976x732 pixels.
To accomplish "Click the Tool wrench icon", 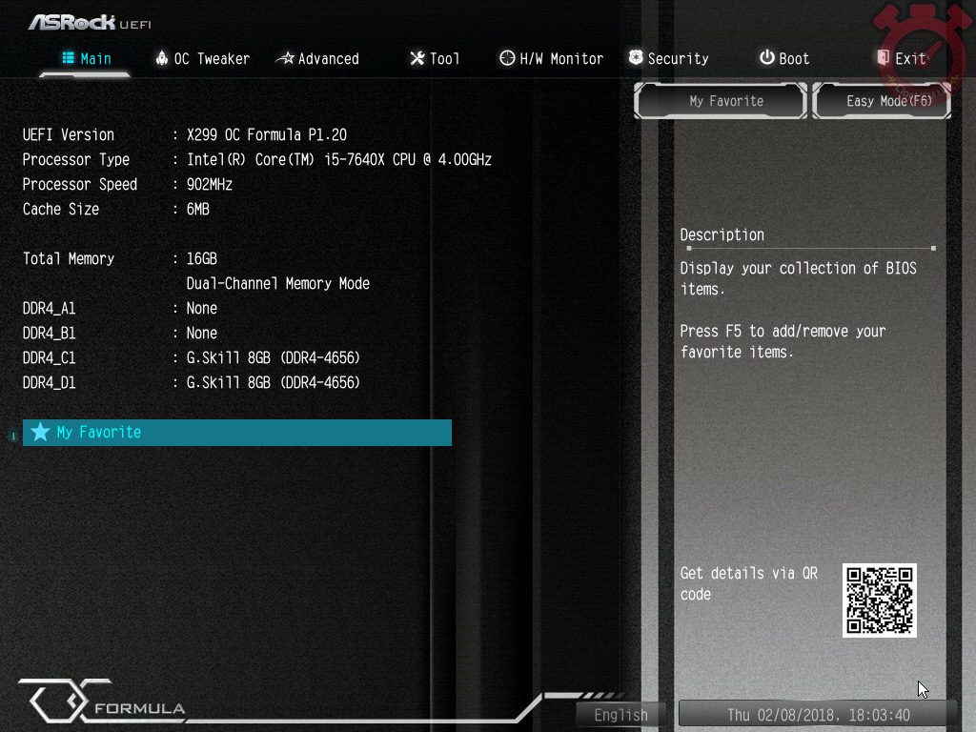I will click(417, 58).
